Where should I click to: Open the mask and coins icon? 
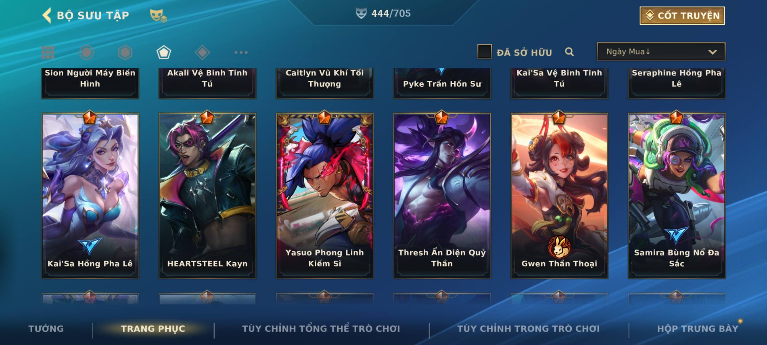pos(159,15)
